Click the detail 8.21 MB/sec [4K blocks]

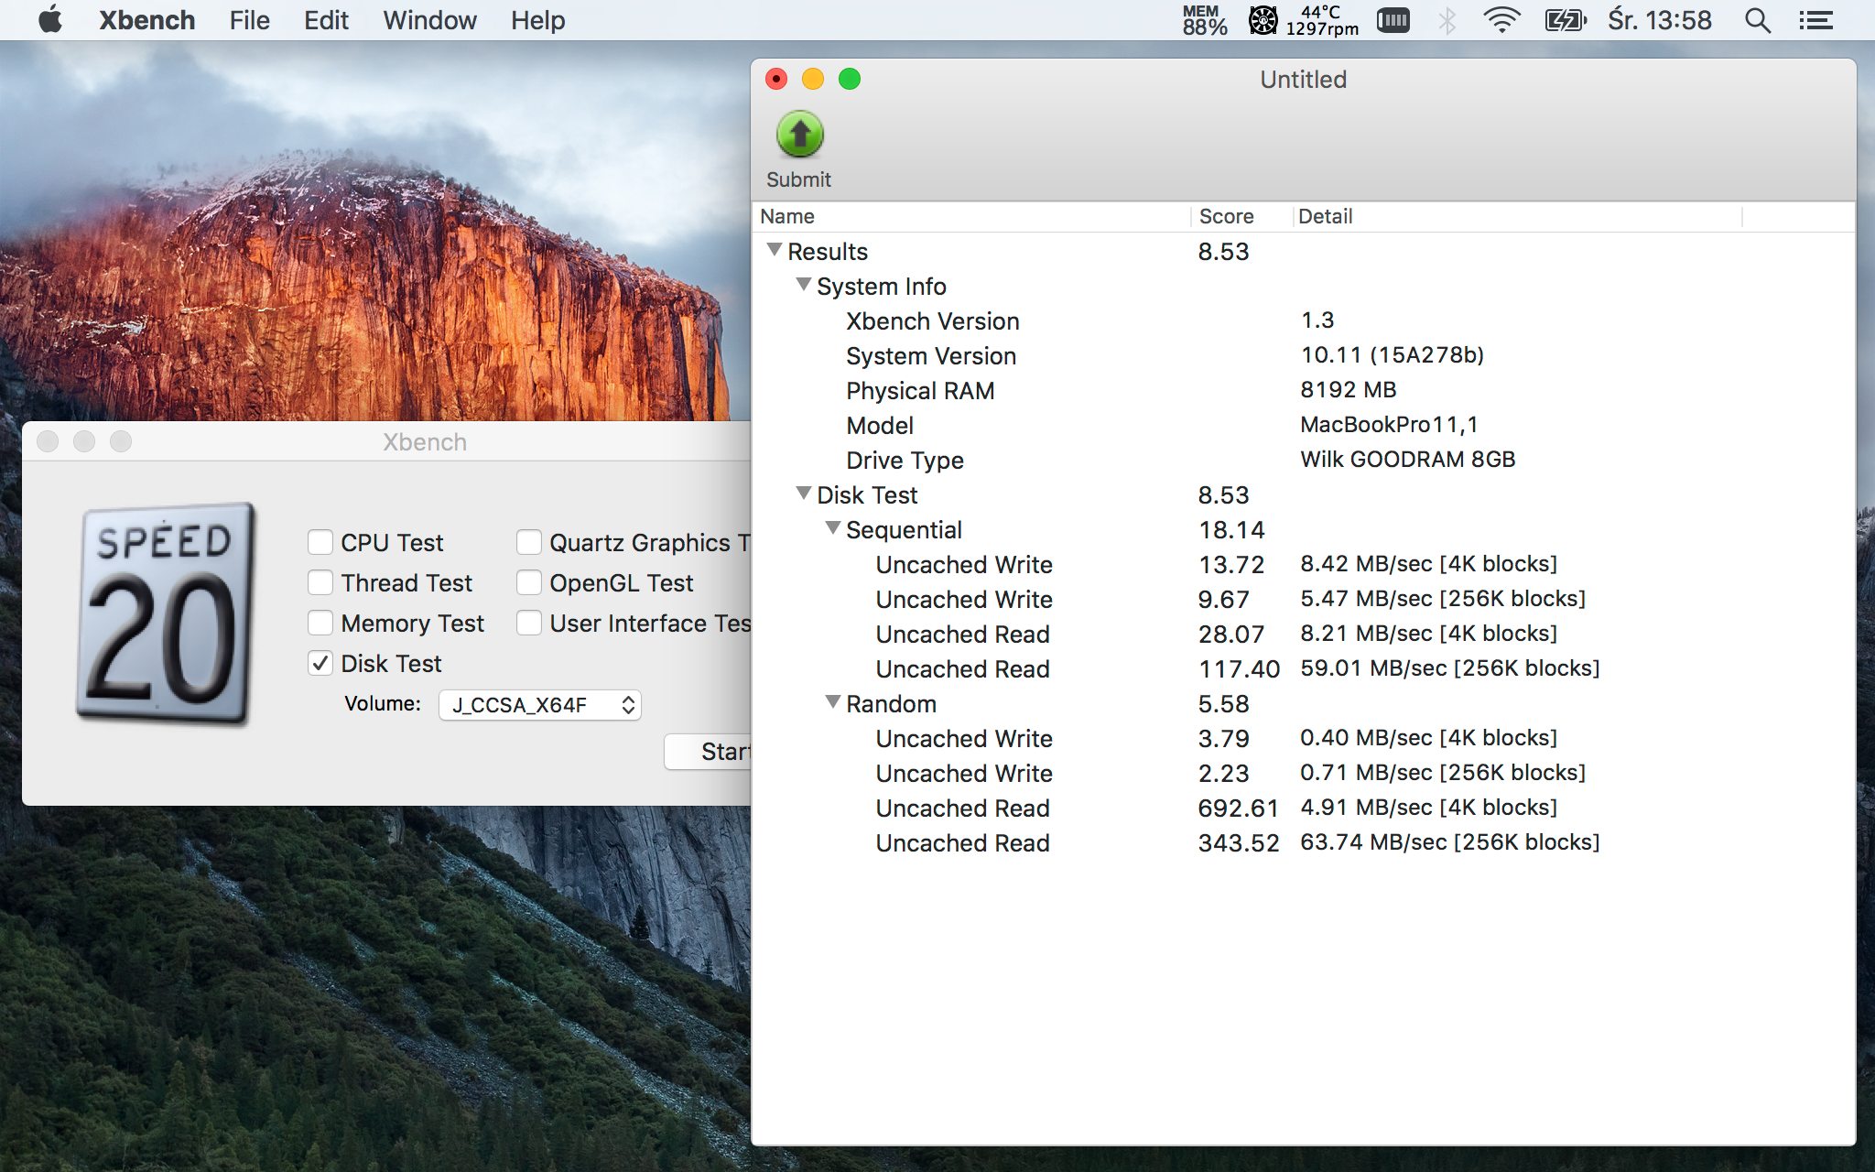point(1429,634)
